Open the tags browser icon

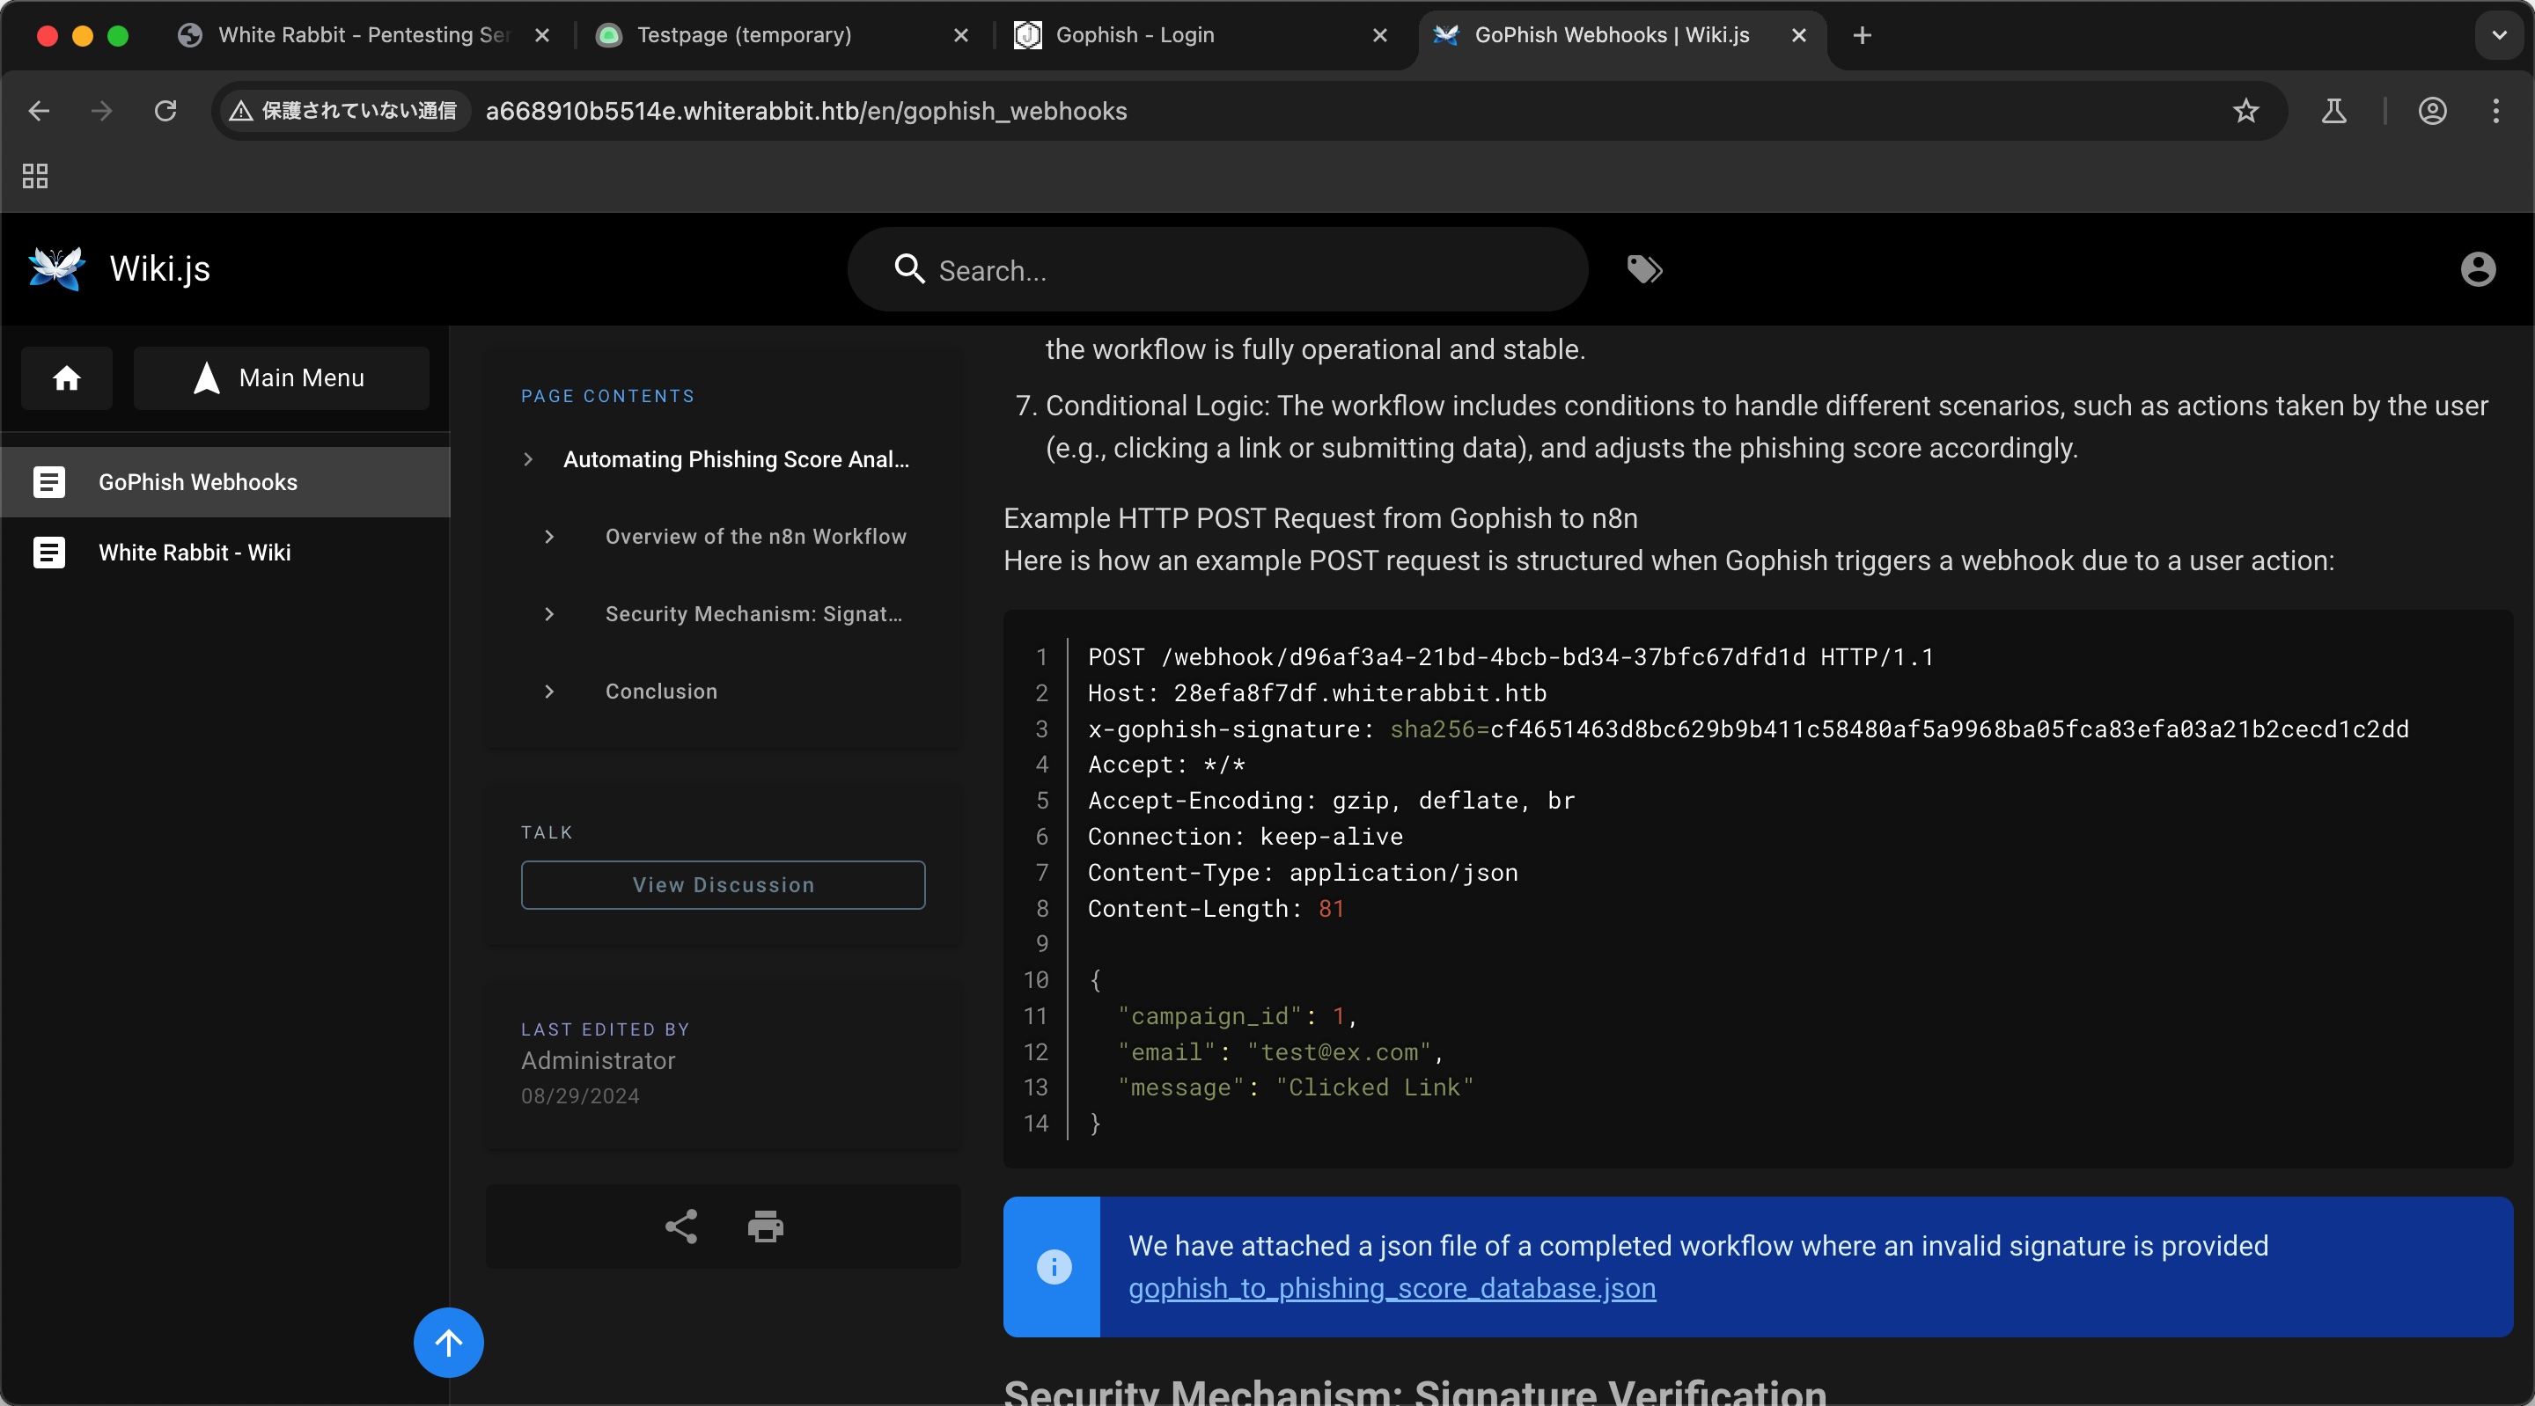click(x=1644, y=269)
